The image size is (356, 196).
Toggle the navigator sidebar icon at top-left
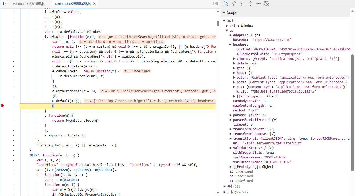pyautogui.click(x=5, y=4)
